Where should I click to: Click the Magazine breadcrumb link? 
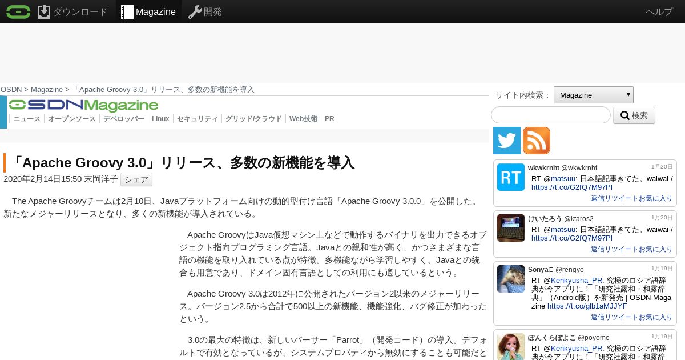(x=47, y=90)
